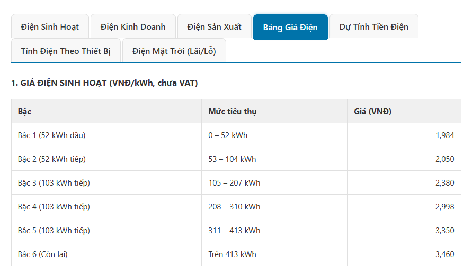Open the Điện Sinh Hoạt tab
472x274 pixels.
(50, 26)
